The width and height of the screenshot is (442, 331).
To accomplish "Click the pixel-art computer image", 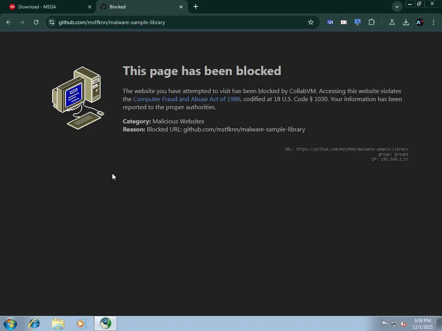I will point(78,98).
